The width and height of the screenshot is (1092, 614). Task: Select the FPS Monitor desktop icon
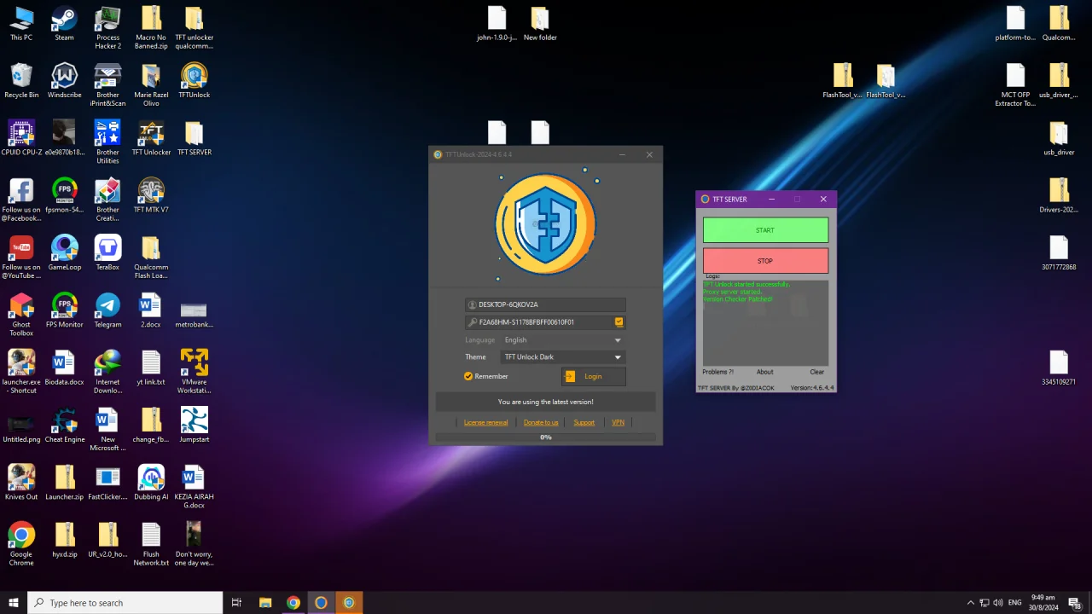pyautogui.click(x=64, y=310)
